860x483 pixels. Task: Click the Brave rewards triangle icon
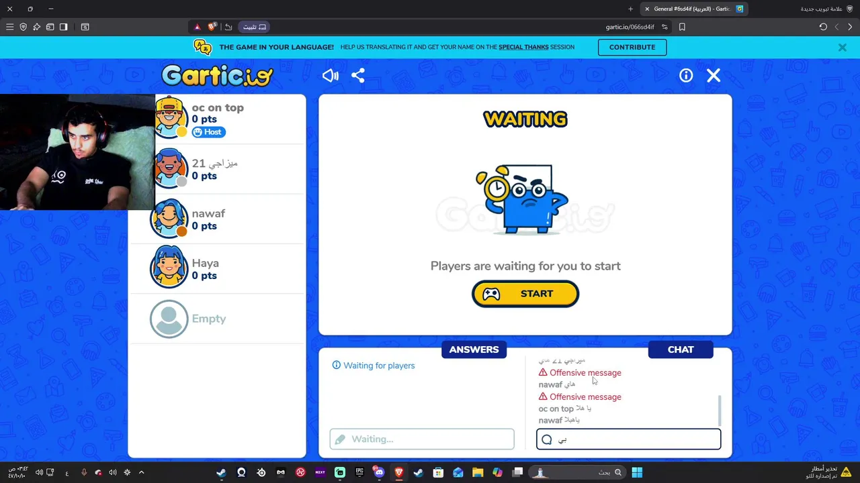pos(197,27)
